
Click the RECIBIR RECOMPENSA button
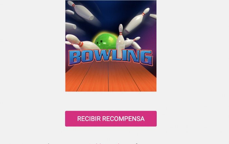[111, 119]
